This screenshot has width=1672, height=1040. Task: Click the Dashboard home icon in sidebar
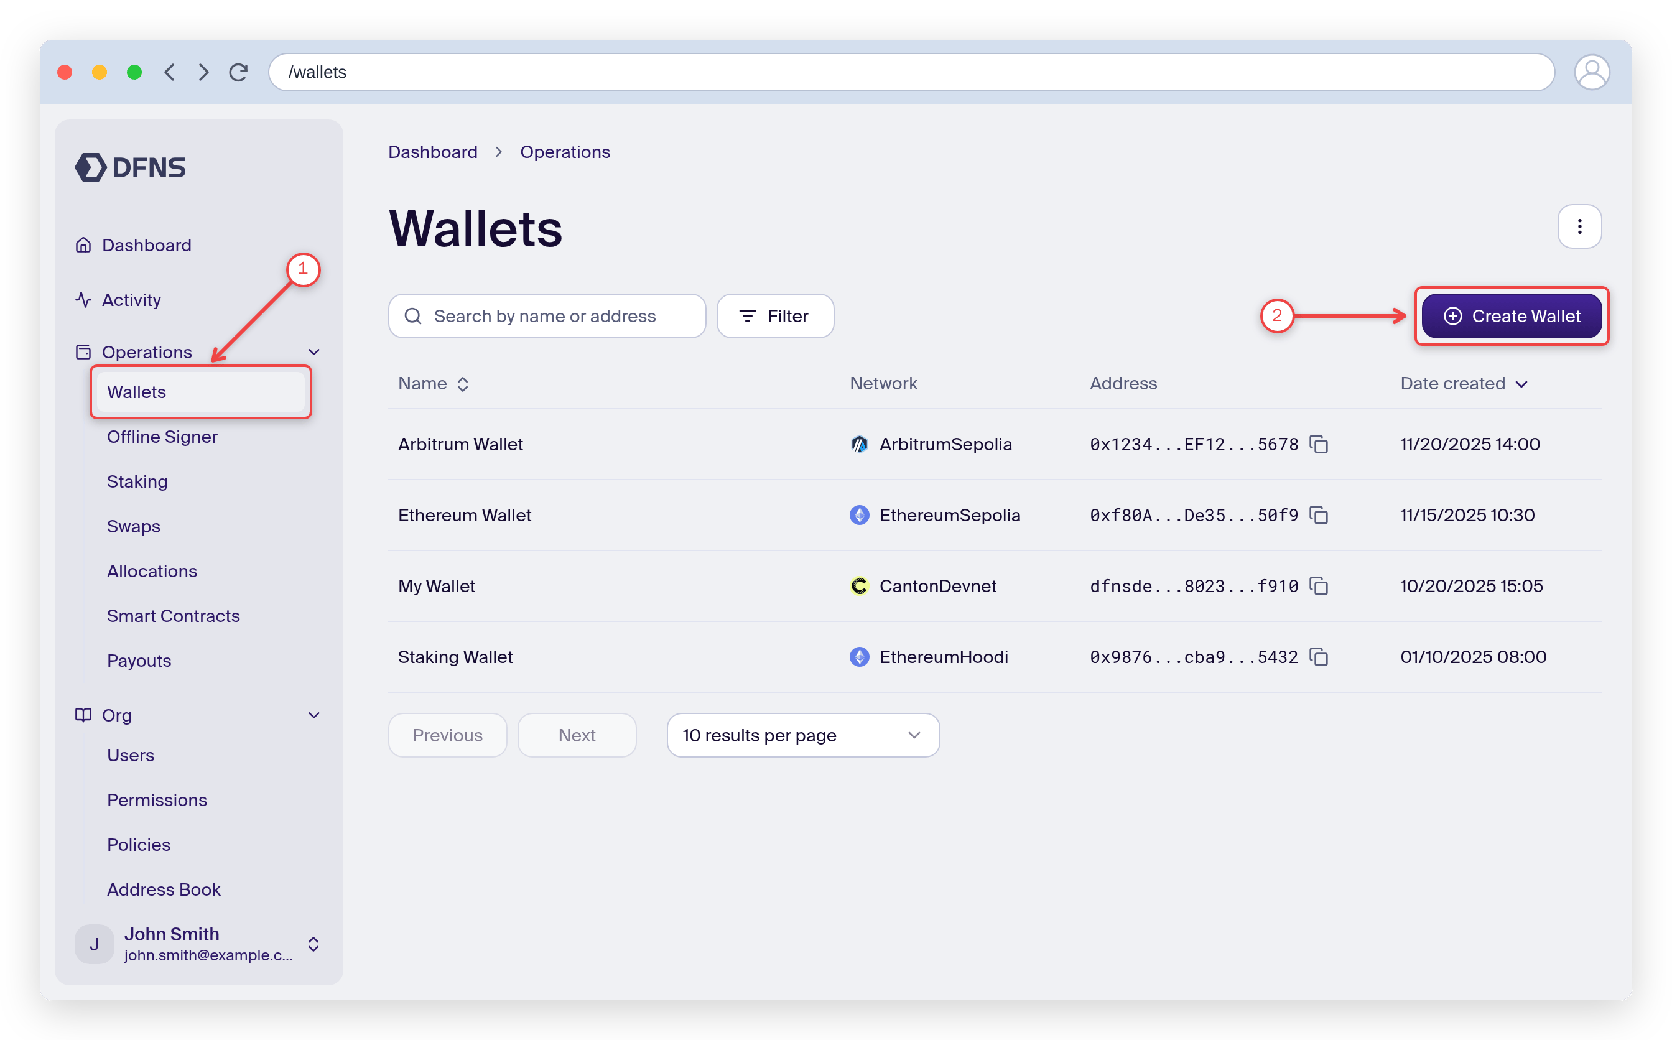[83, 245]
